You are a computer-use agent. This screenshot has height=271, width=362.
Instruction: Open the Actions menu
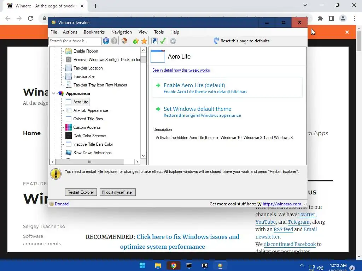point(70,32)
